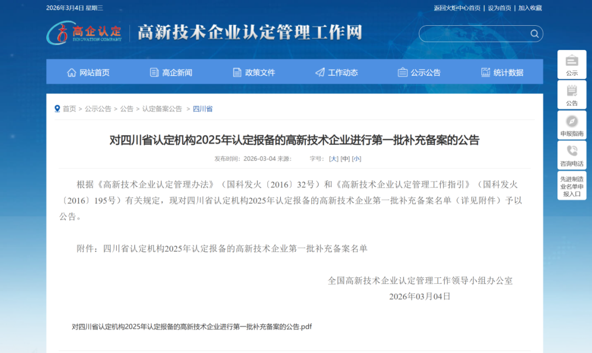592x353 pixels.
Task: Click the 高企认定 site logo
Action: (x=84, y=33)
